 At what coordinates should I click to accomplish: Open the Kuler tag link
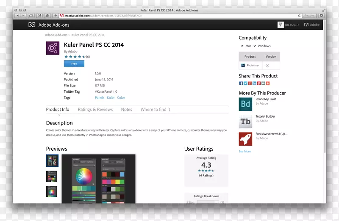click(x=111, y=98)
